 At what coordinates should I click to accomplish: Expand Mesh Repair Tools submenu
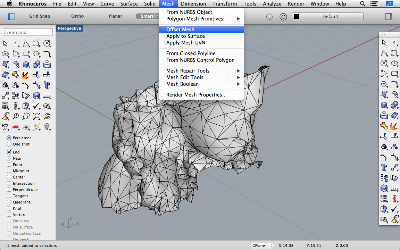[201, 71]
